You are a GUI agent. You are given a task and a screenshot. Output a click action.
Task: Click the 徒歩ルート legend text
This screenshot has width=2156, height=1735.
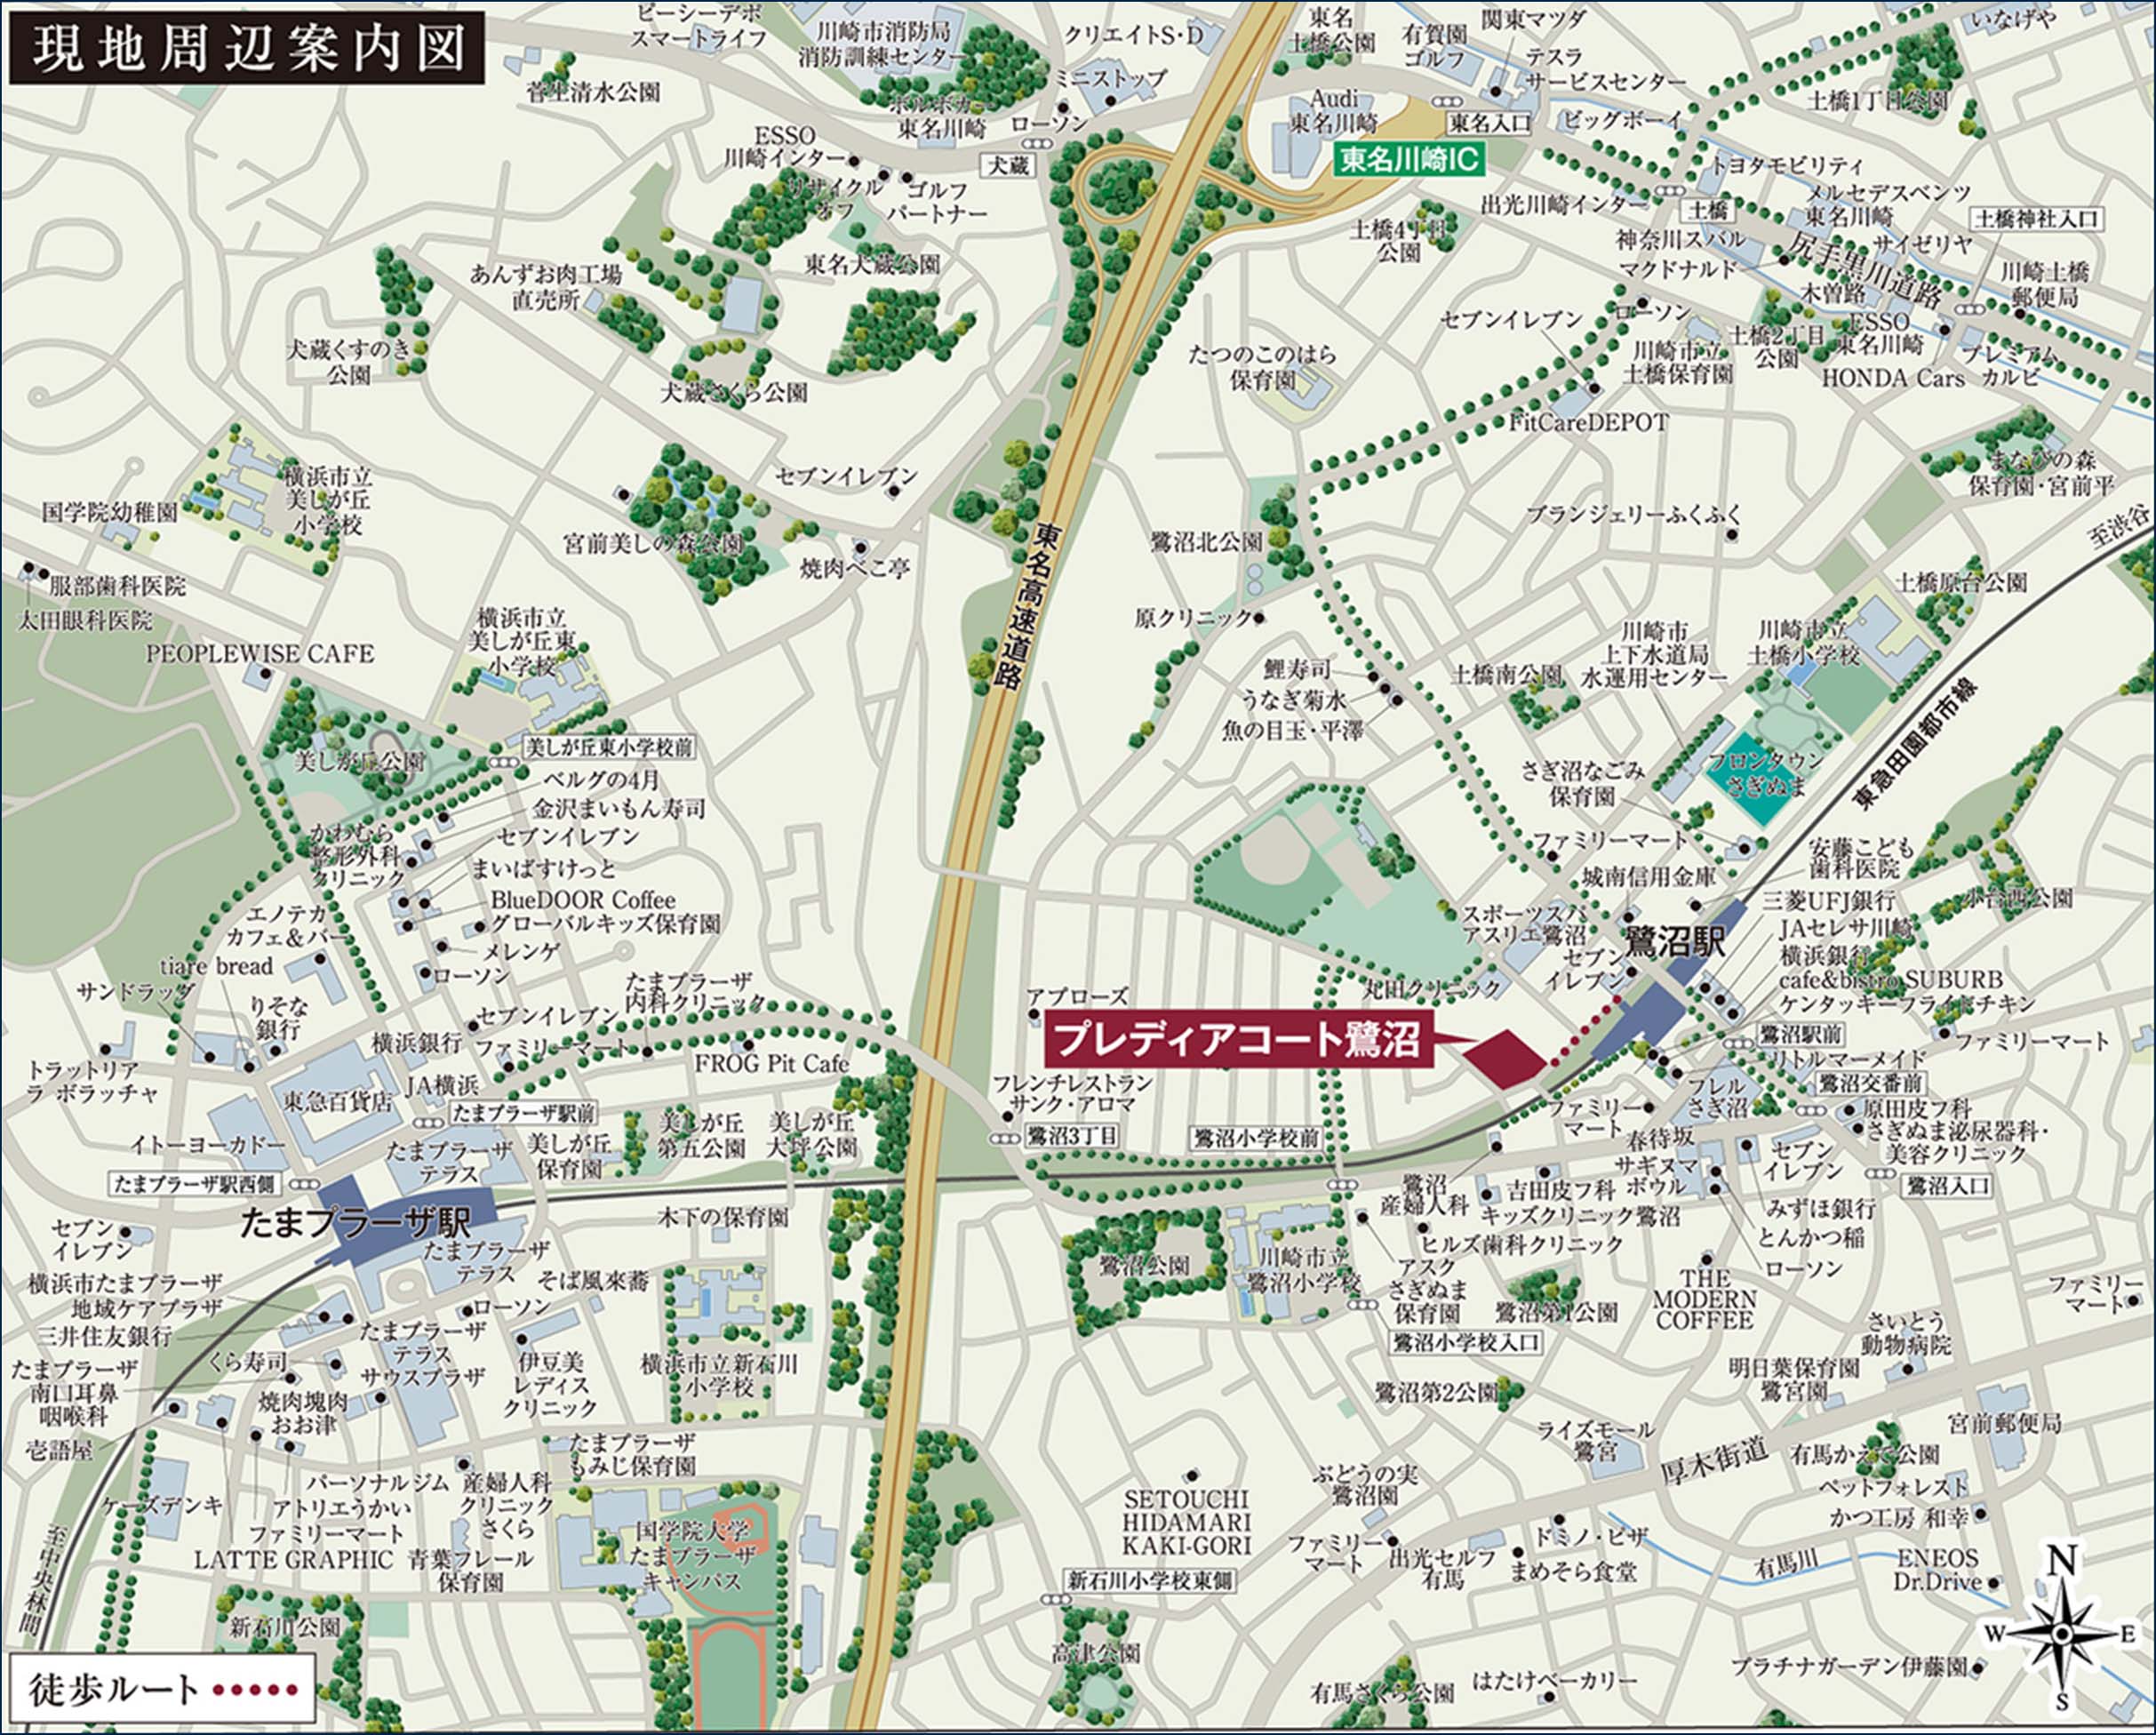(115, 1689)
